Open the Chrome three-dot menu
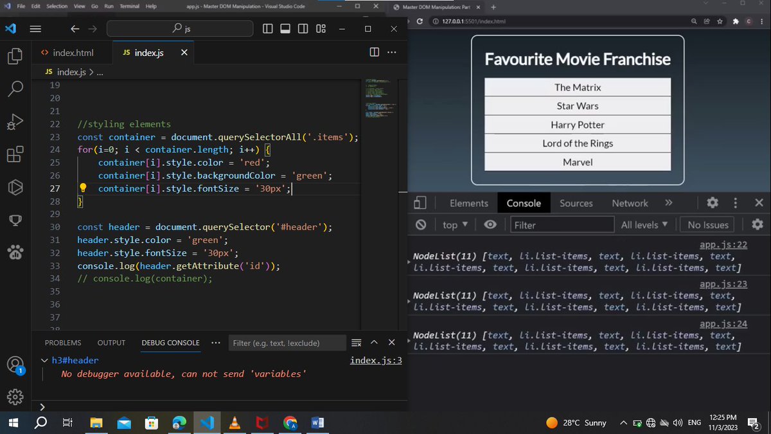 (763, 21)
